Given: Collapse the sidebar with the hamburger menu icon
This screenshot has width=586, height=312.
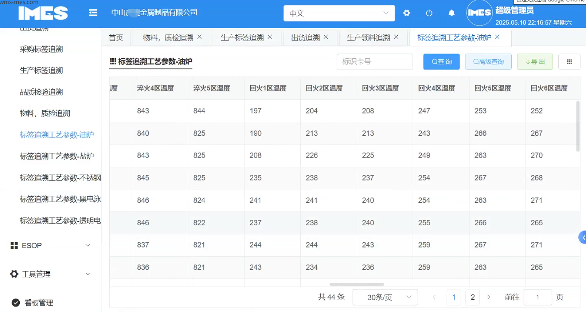Looking at the screenshot, I should [93, 13].
